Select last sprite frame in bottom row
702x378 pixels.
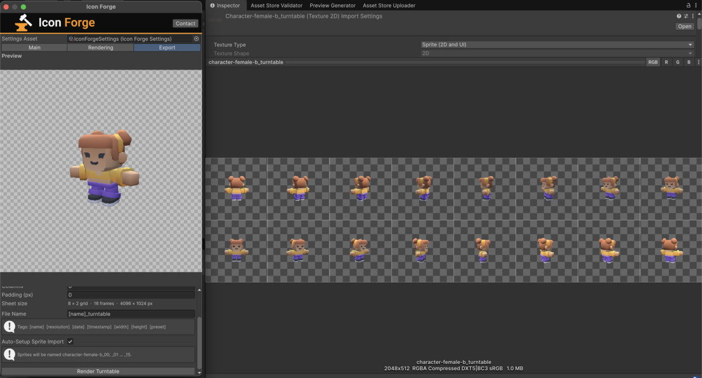[671, 251]
